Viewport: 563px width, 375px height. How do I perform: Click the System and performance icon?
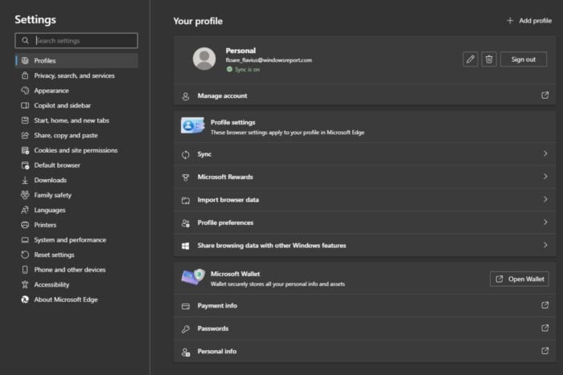25,240
